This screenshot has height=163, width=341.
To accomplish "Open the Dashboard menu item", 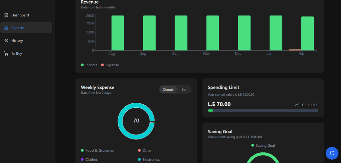I will (x=20, y=15).
